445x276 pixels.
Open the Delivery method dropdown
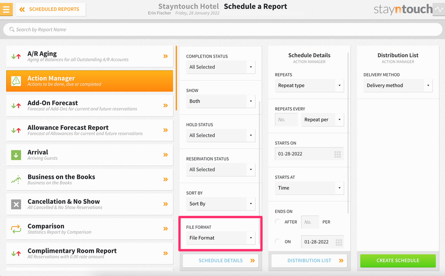[398, 85]
